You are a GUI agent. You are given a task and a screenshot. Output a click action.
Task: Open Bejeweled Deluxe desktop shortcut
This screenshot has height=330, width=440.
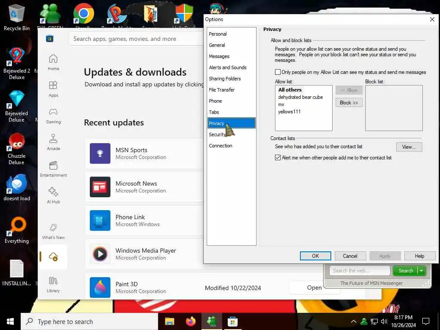coord(17,106)
